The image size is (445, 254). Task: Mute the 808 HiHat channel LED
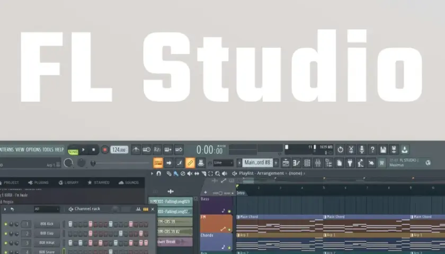pos(5,243)
